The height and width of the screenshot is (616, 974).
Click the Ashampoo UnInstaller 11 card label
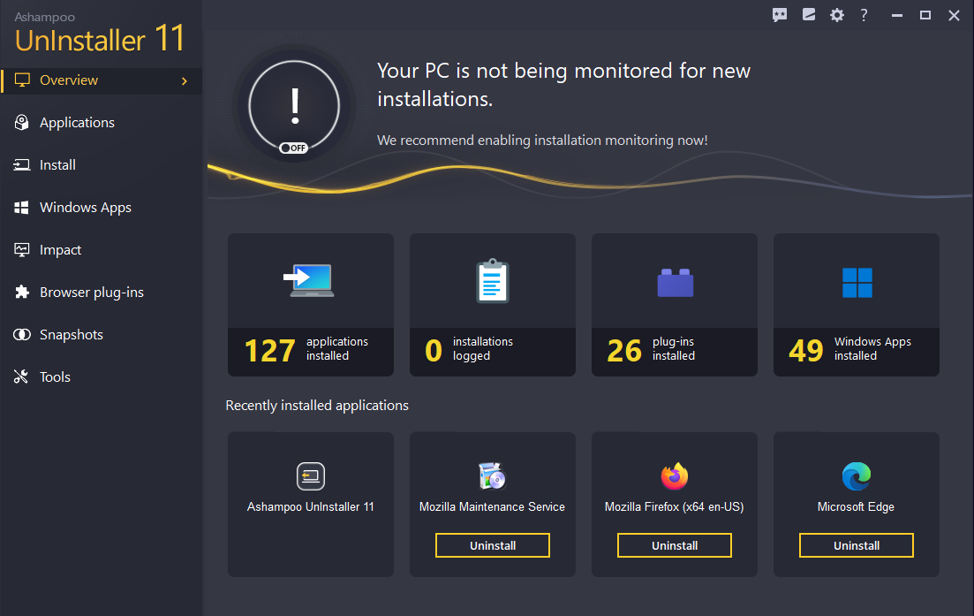pyautogui.click(x=311, y=506)
